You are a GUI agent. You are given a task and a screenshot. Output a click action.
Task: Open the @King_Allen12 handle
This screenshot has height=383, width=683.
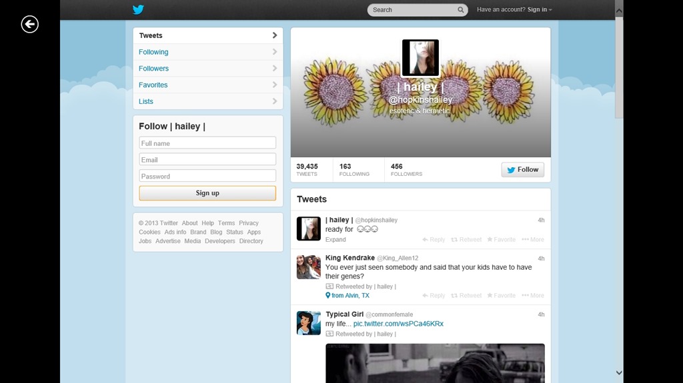[x=398, y=258]
